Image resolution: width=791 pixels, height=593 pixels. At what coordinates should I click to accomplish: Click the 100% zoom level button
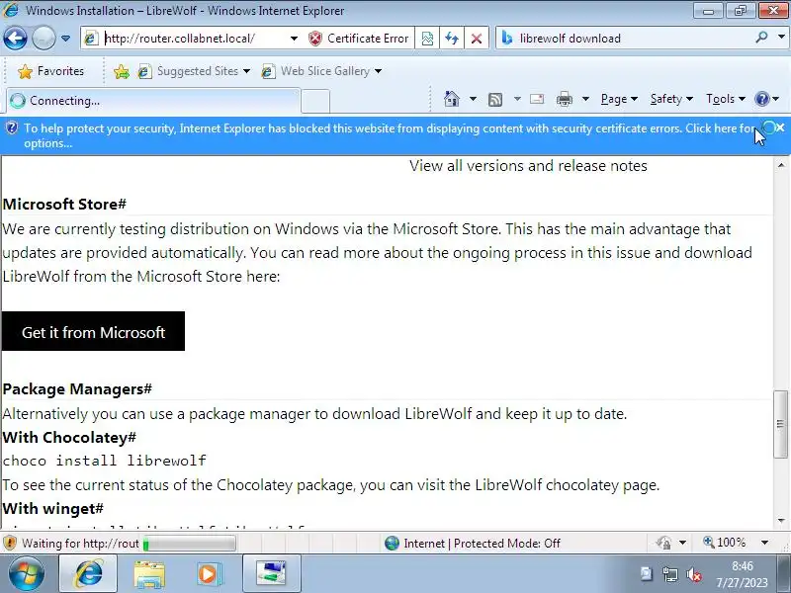coord(725,543)
